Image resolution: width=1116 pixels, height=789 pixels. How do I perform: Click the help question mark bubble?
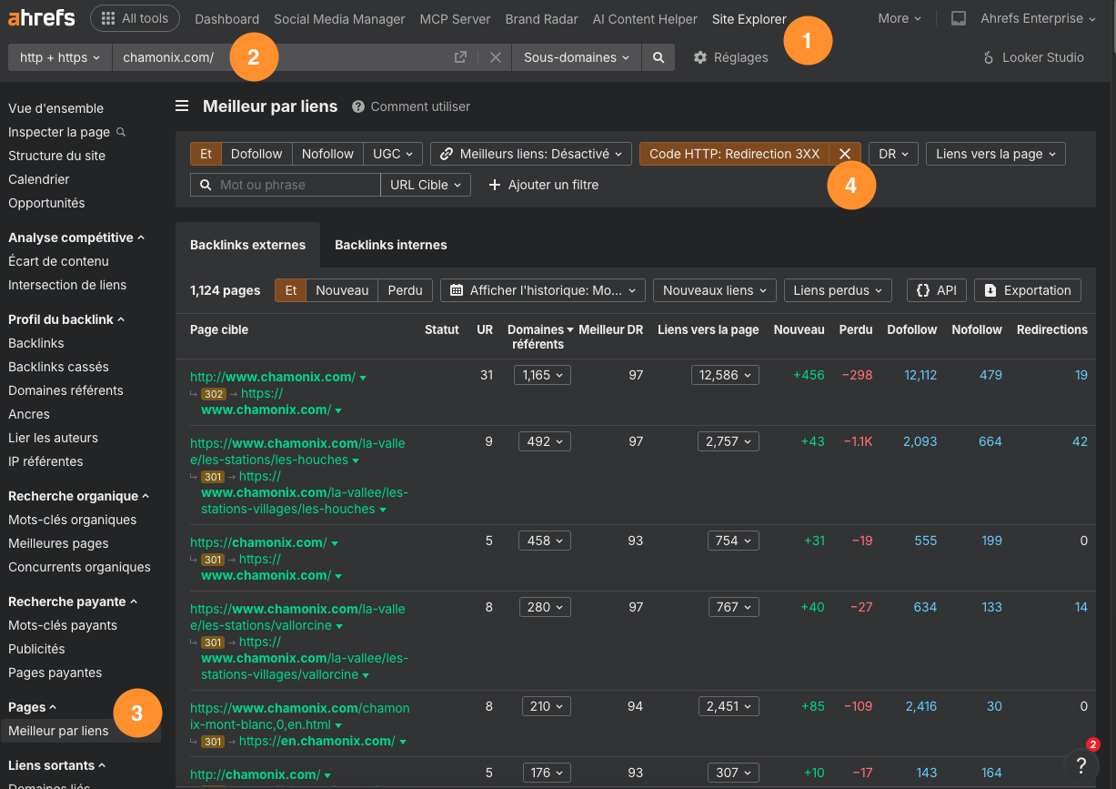pos(1081,764)
